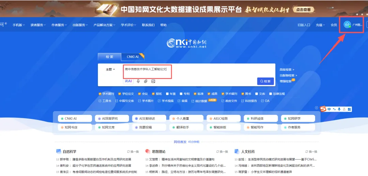Click the 人文社科 section icon

pyautogui.click(x=237, y=151)
